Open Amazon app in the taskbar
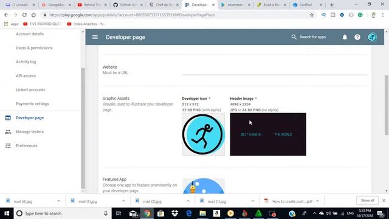 pyautogui.click(x=216, y=214)
